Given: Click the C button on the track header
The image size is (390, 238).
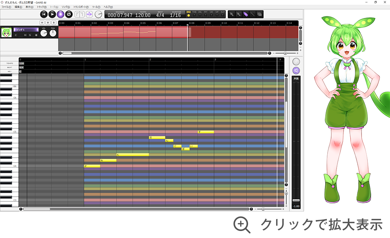Looking at the screenshot, I should point(16,35).
